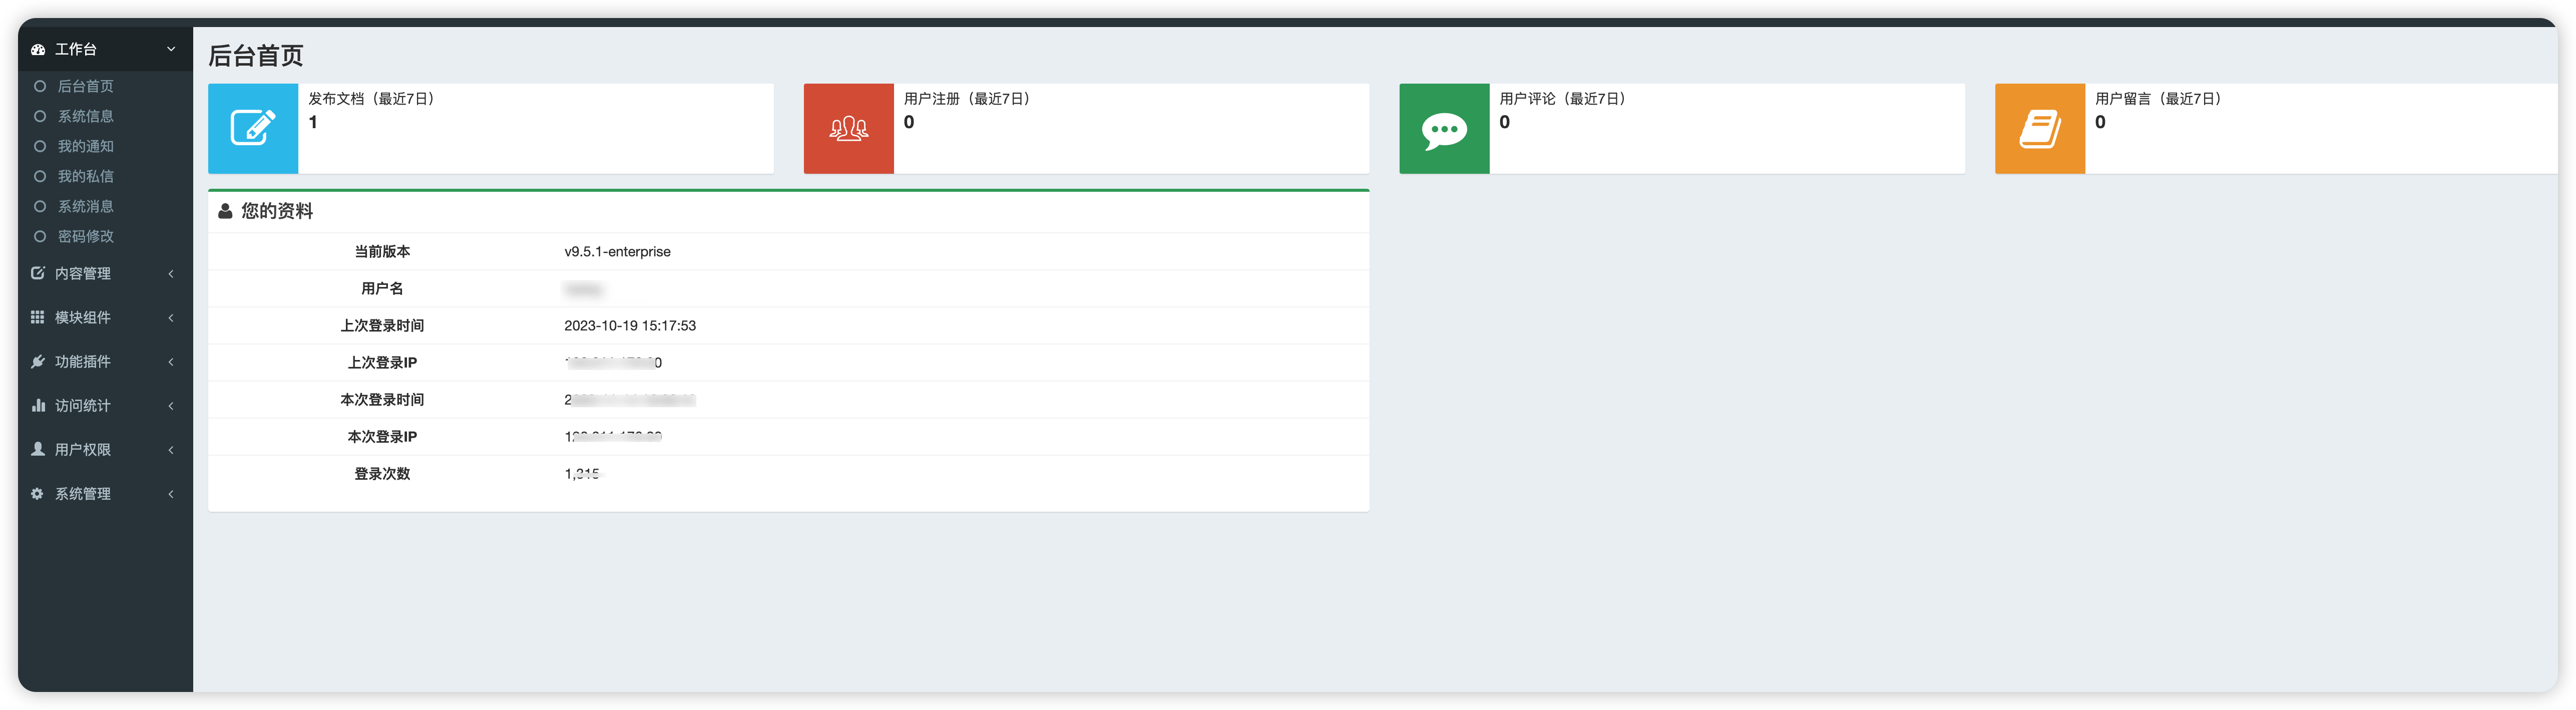Viewport: 2576px width, 710px height.
Task: Click the 上次登录IP row label
Action: click(x=382, y=363)
